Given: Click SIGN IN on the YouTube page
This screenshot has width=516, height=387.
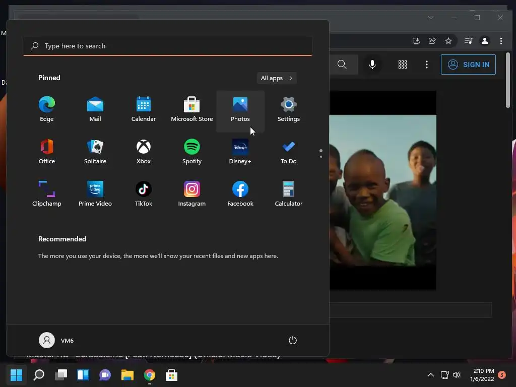Looking at the screenshot, I should (x=468, y=64).
